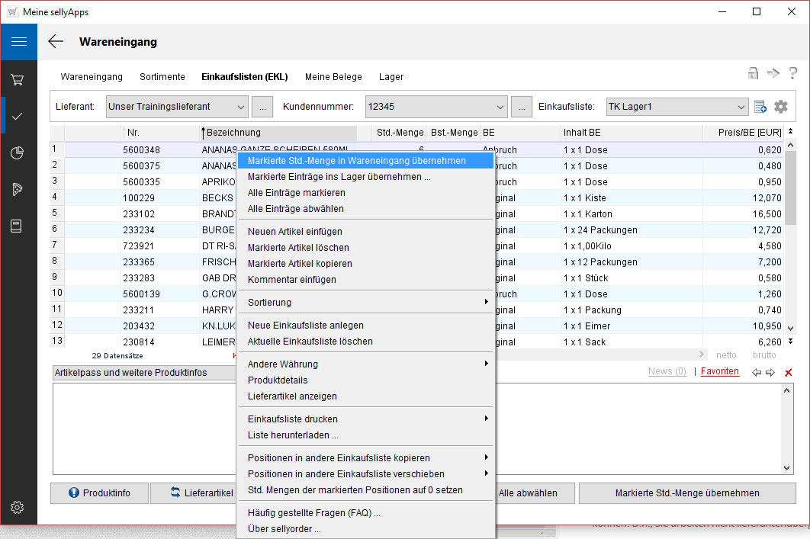Sort table by the Nr. column header

point(133,133)
